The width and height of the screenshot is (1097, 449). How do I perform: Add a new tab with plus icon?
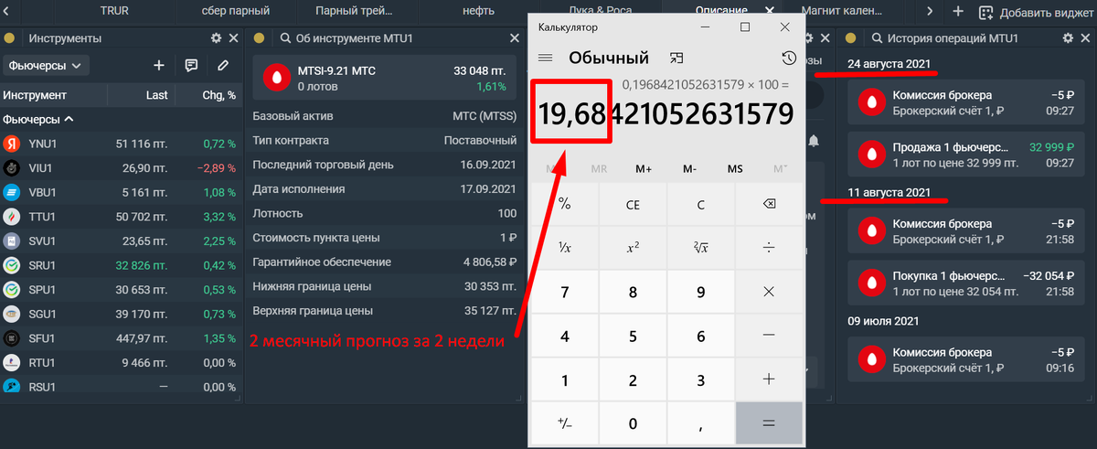click(x=957, y=11)
